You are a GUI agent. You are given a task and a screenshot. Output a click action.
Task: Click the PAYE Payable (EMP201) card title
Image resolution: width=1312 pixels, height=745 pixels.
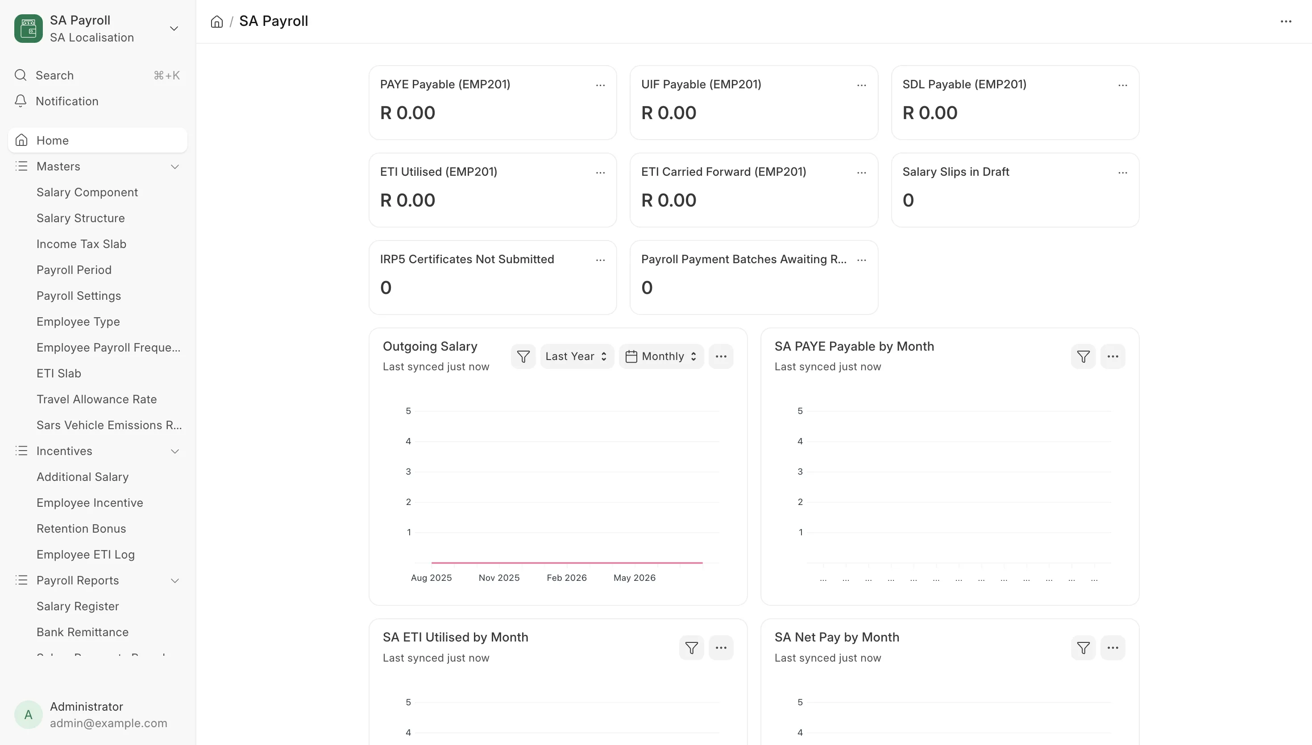pyautogui.click(x=445, y=84)
